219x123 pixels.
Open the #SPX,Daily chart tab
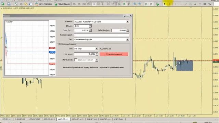point(119,119)
